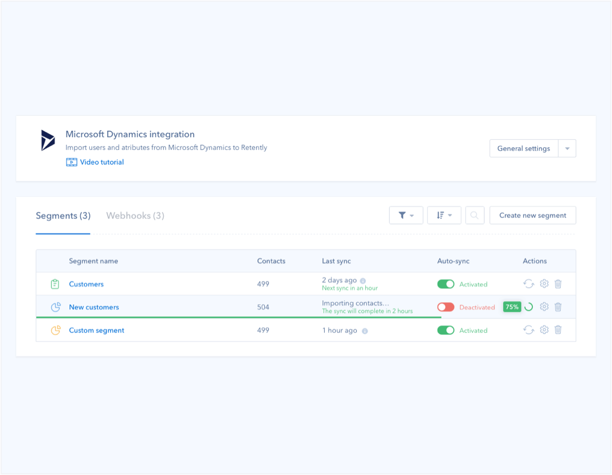The width and height of the screenshot is (612, 475).
Task: Click the Deactivated status label
Action: (477, 307)
